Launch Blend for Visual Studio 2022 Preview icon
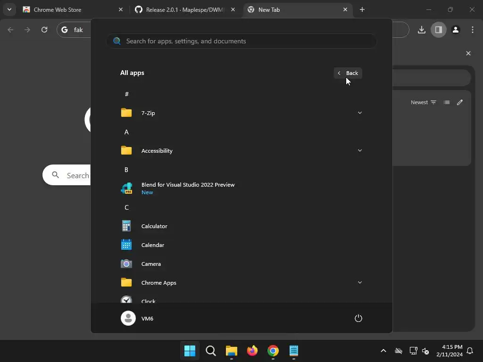Image resolution: width=483 pixels, height=362 pixels. tap(126, 188)
